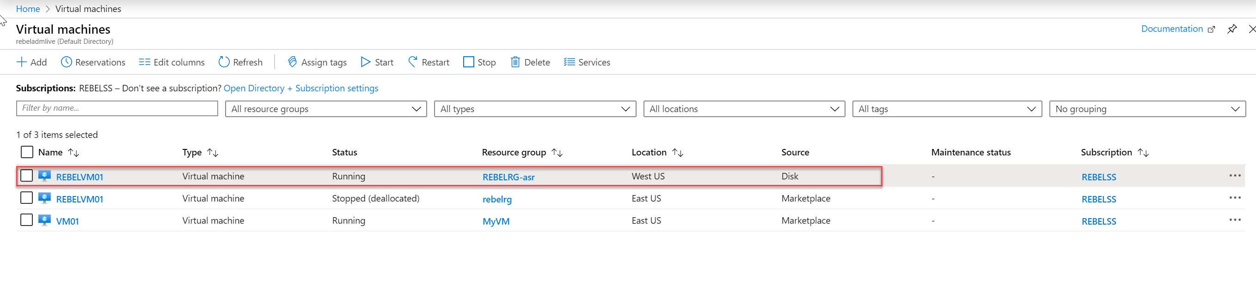The image size is (1256, 291).
Task: Sort by Subscription column arrows
Action: pyautogui.click(x=1143, y=153)
